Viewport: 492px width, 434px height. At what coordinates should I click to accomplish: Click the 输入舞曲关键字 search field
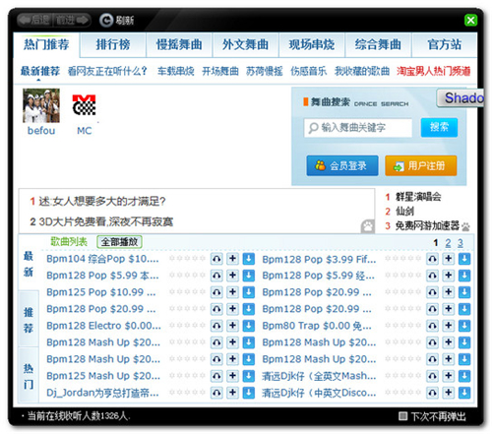358,128
